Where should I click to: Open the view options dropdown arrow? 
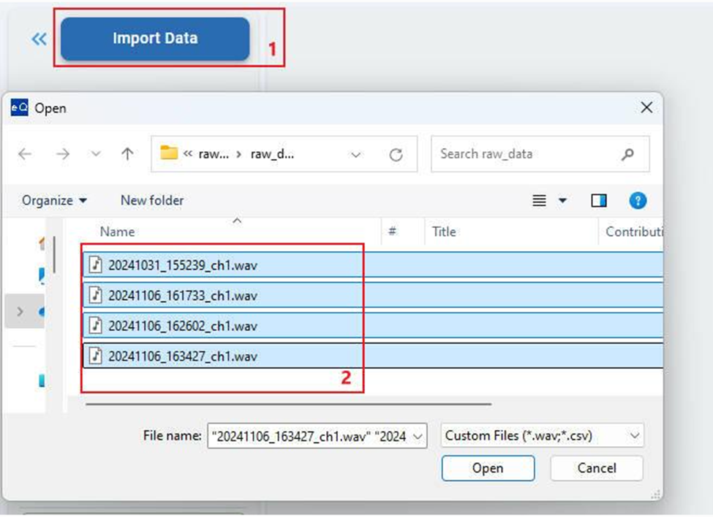pyautogui.click(x=562, y=201)
